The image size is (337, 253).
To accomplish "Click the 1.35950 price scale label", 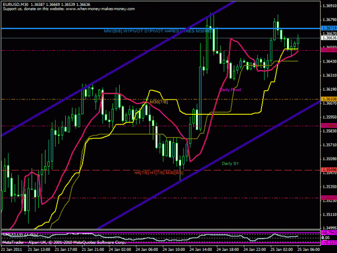I will 329,117.
